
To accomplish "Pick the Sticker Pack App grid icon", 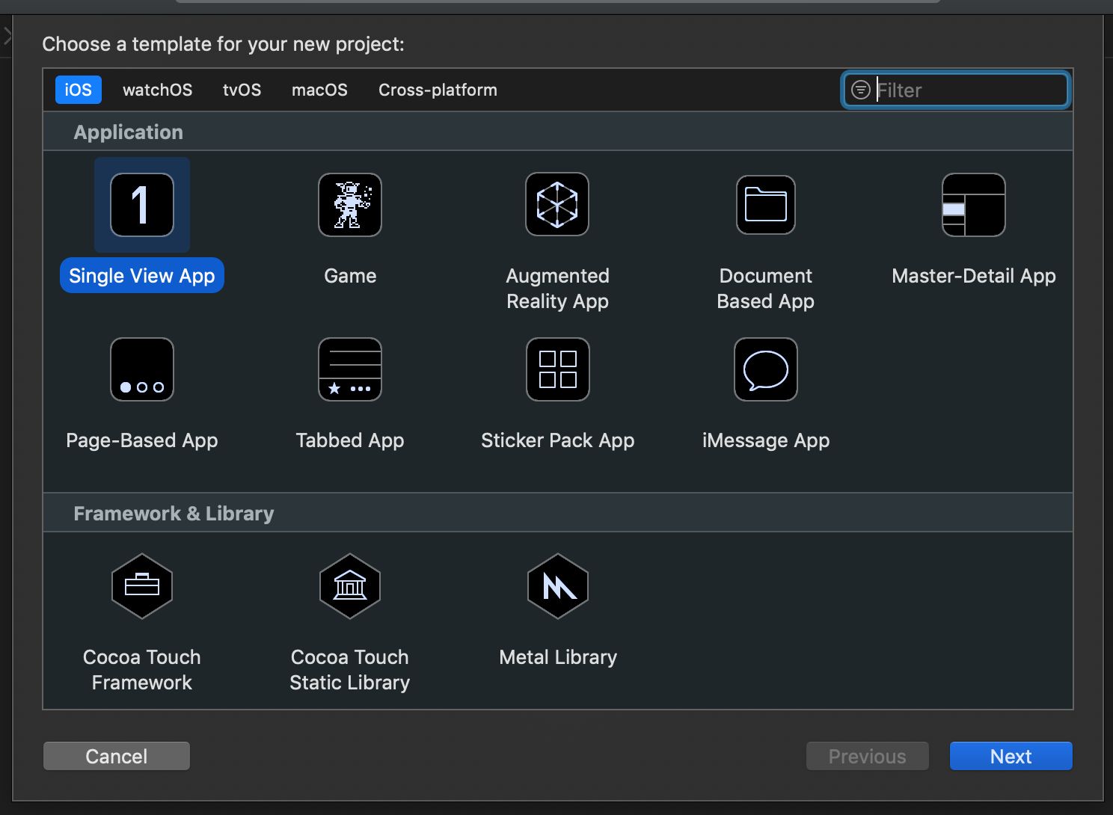I will point(557,369).
